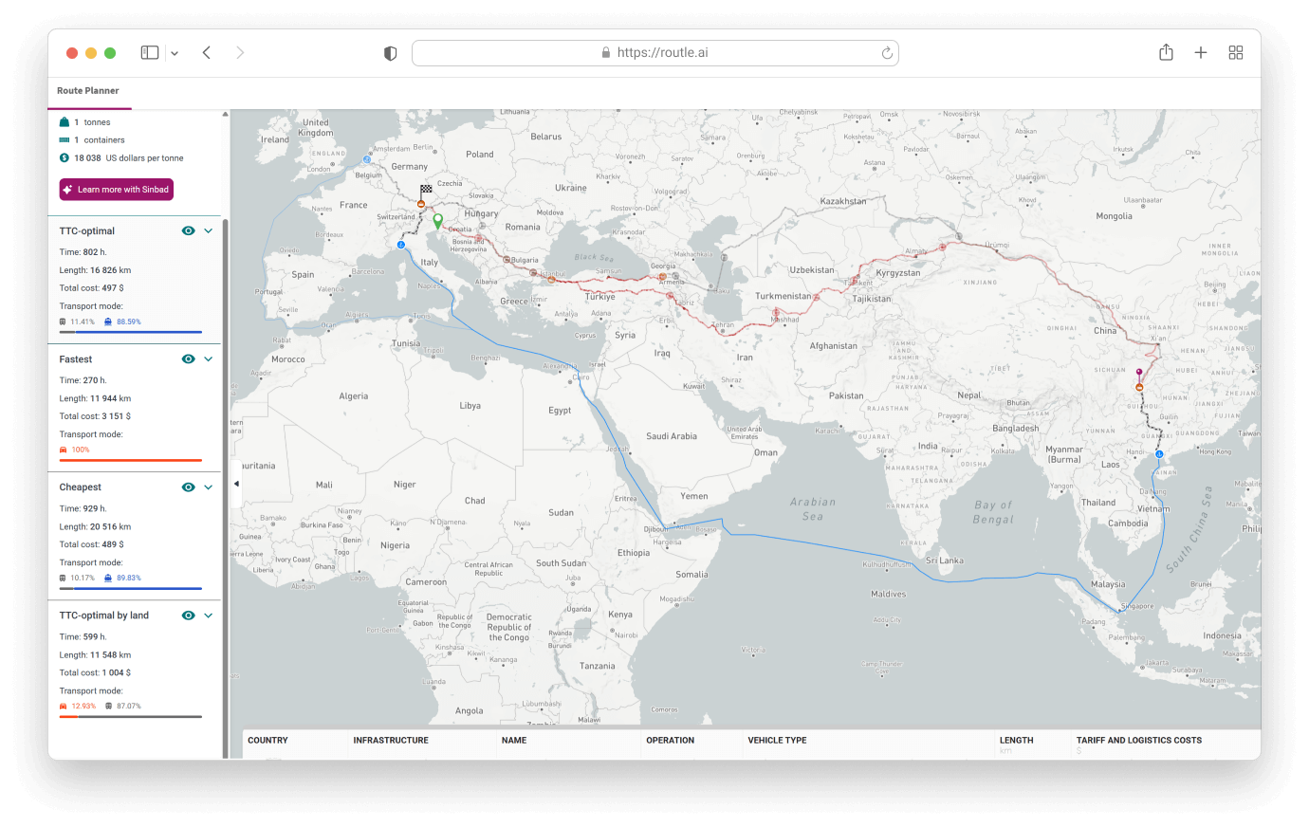Click the checkered finish flag marker in Germany
Image resolution: width=1309 pixels, height=827 pixels.
[426, 189]
